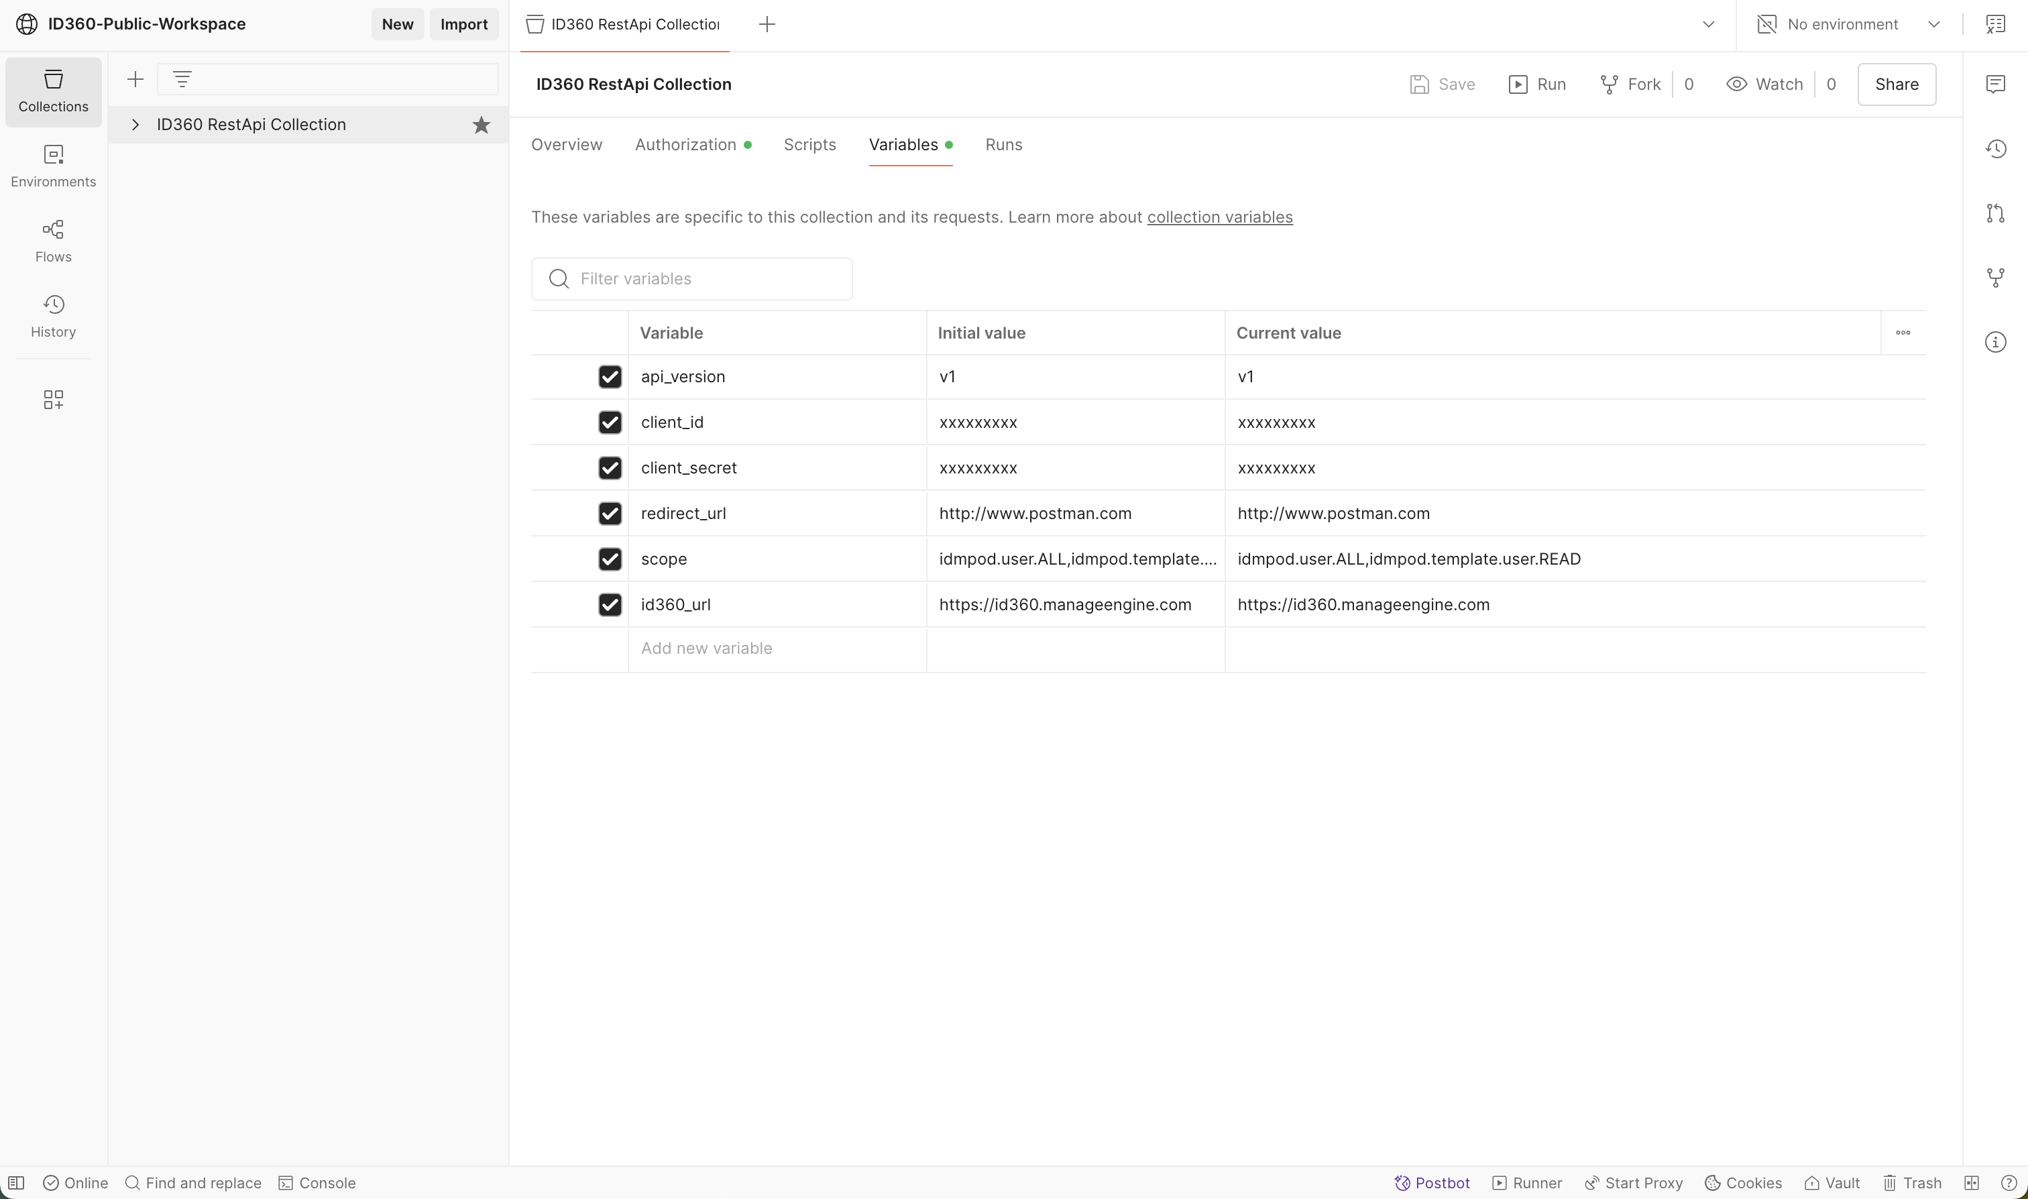
Task: Click the Import button
Action: 464,24
